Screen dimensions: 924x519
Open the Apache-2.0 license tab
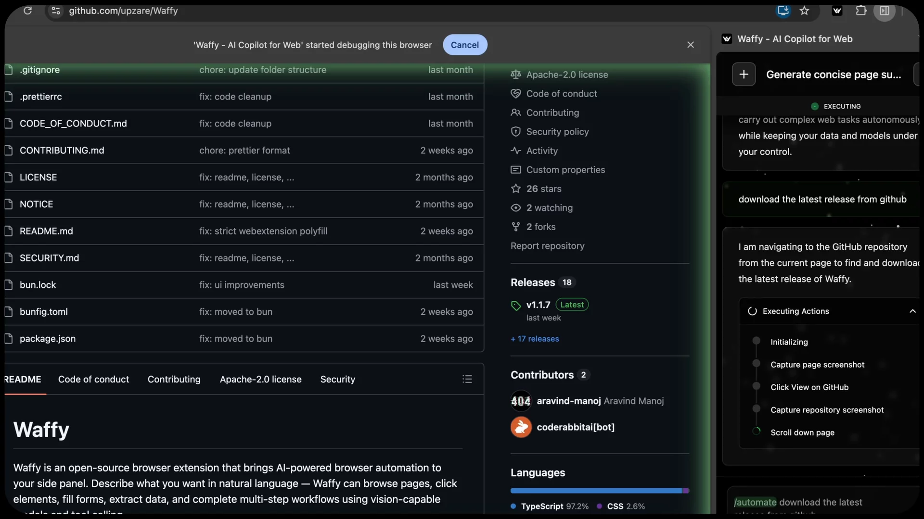(261, 379)
